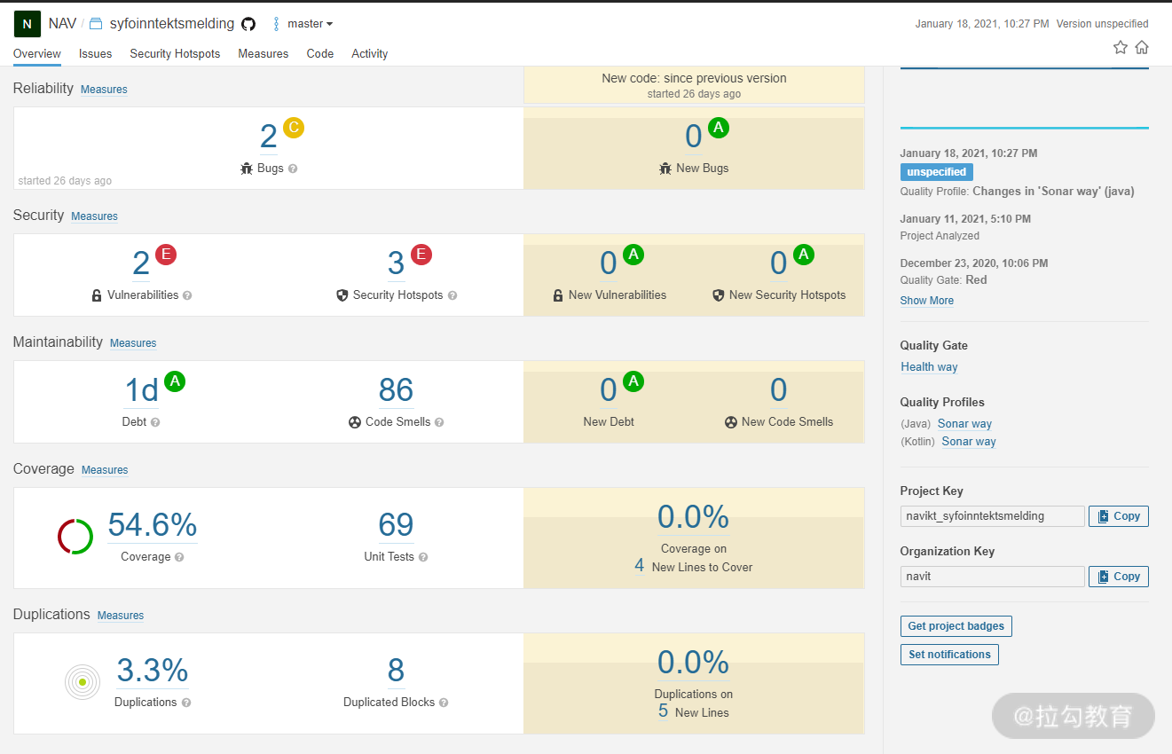
Task: Click the help icon beside Vulnerabilities
Action: tap(187, 295)
